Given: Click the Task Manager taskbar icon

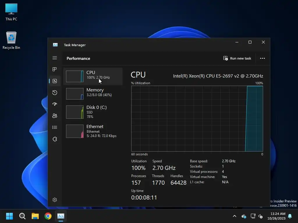Looking at the screenshot, I should pyautogui.click(x=61, y=216).
